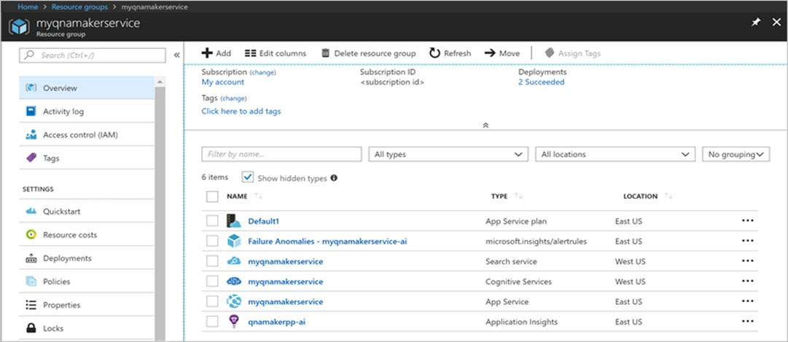The height and width of the screenshot is (342, 788).
Task: Check the box for Failure Anomalies row
Action: click(212, 241)
